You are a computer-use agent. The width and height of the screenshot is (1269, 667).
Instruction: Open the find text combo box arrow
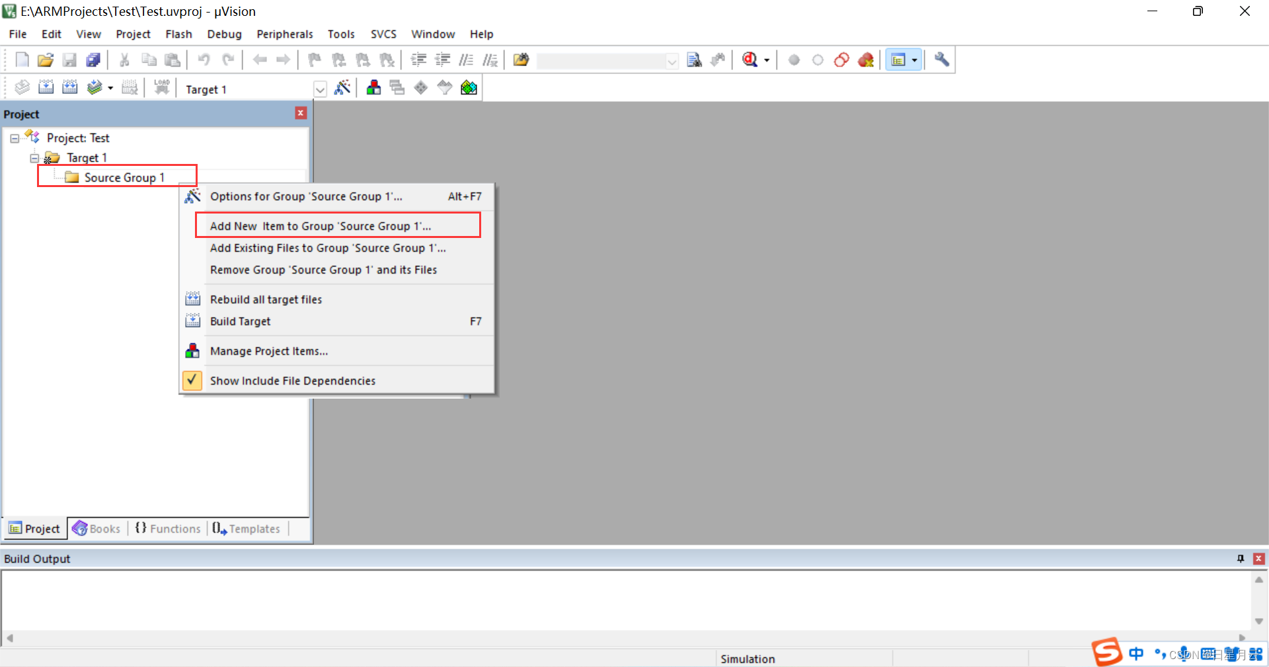click(x=672, y=61)
